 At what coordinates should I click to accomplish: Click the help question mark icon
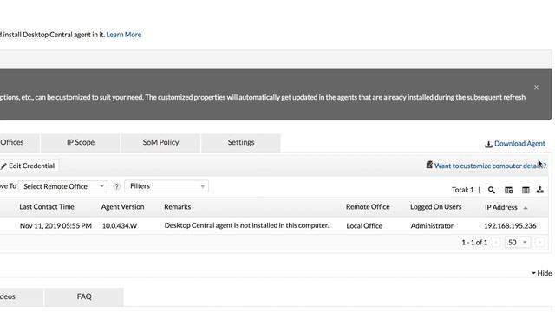pyautogui.click(x=116, y=186)
